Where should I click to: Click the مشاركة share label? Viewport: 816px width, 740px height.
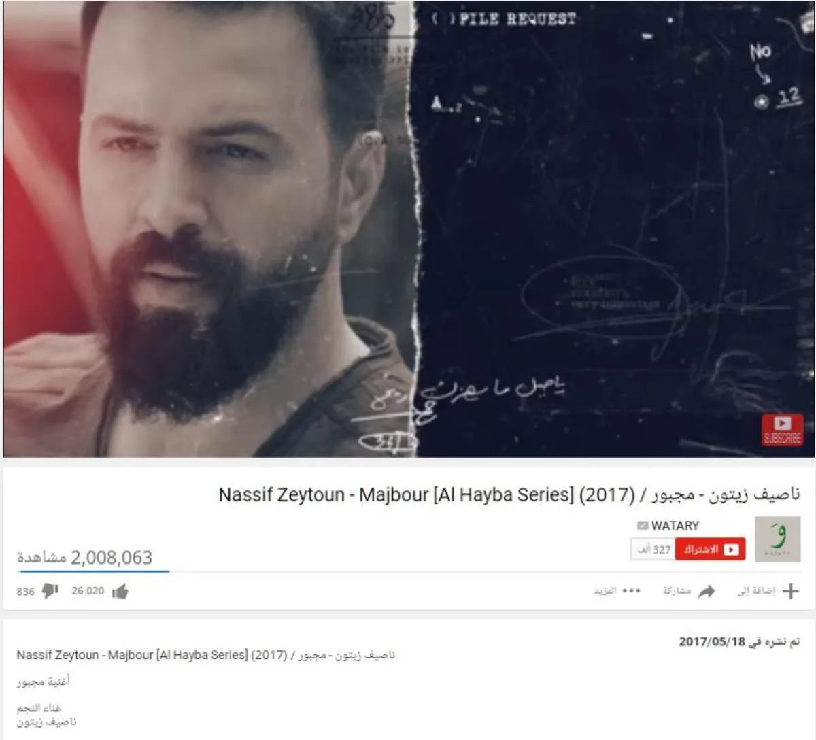(677, 590)
